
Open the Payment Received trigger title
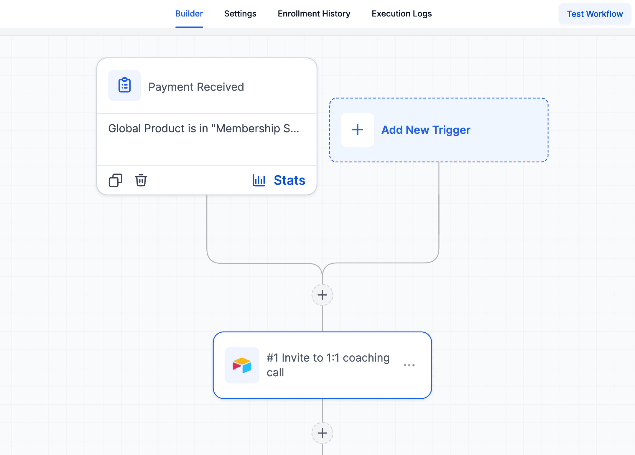coord(196,87)
